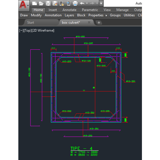Open the Output ribbon tab
160x160 pixels.
tap(138, 10)
